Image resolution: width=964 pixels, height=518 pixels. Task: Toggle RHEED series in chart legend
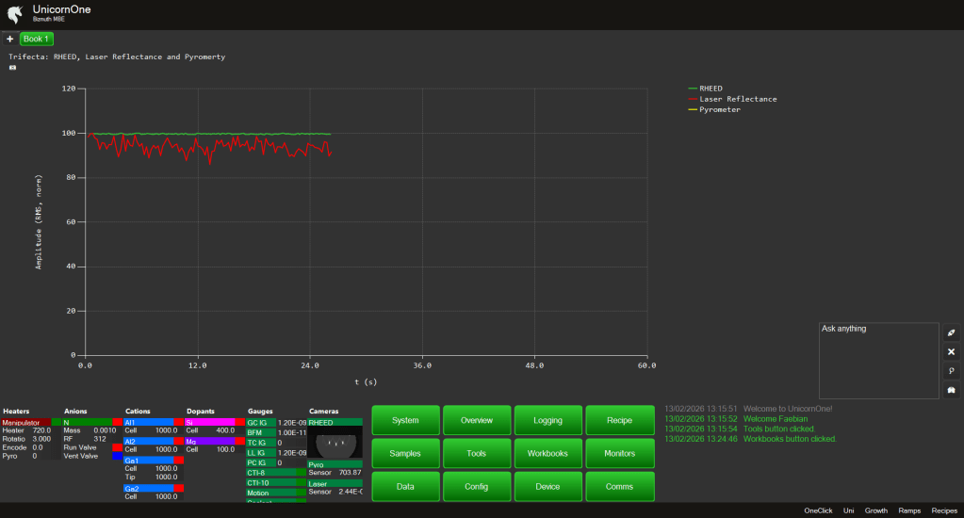point(711,89)
